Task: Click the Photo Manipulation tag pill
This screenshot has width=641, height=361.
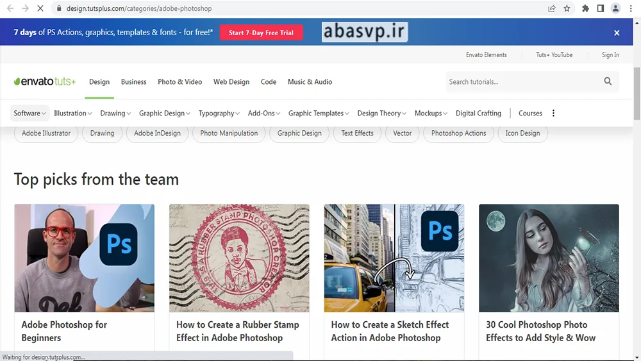Action: click(x=229, y=133)
